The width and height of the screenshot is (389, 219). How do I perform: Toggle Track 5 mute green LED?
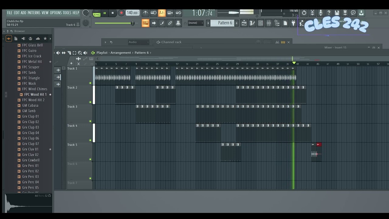(x=90, y=159)
